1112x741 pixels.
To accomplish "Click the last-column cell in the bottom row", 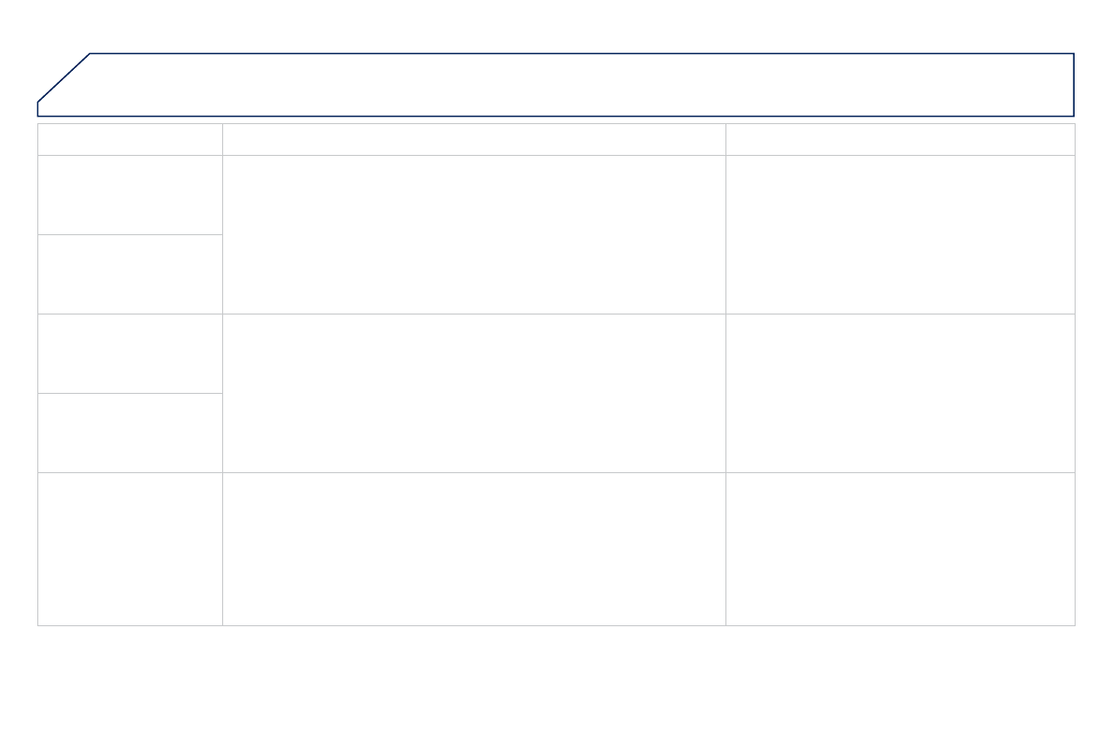I will pos(900,549).
